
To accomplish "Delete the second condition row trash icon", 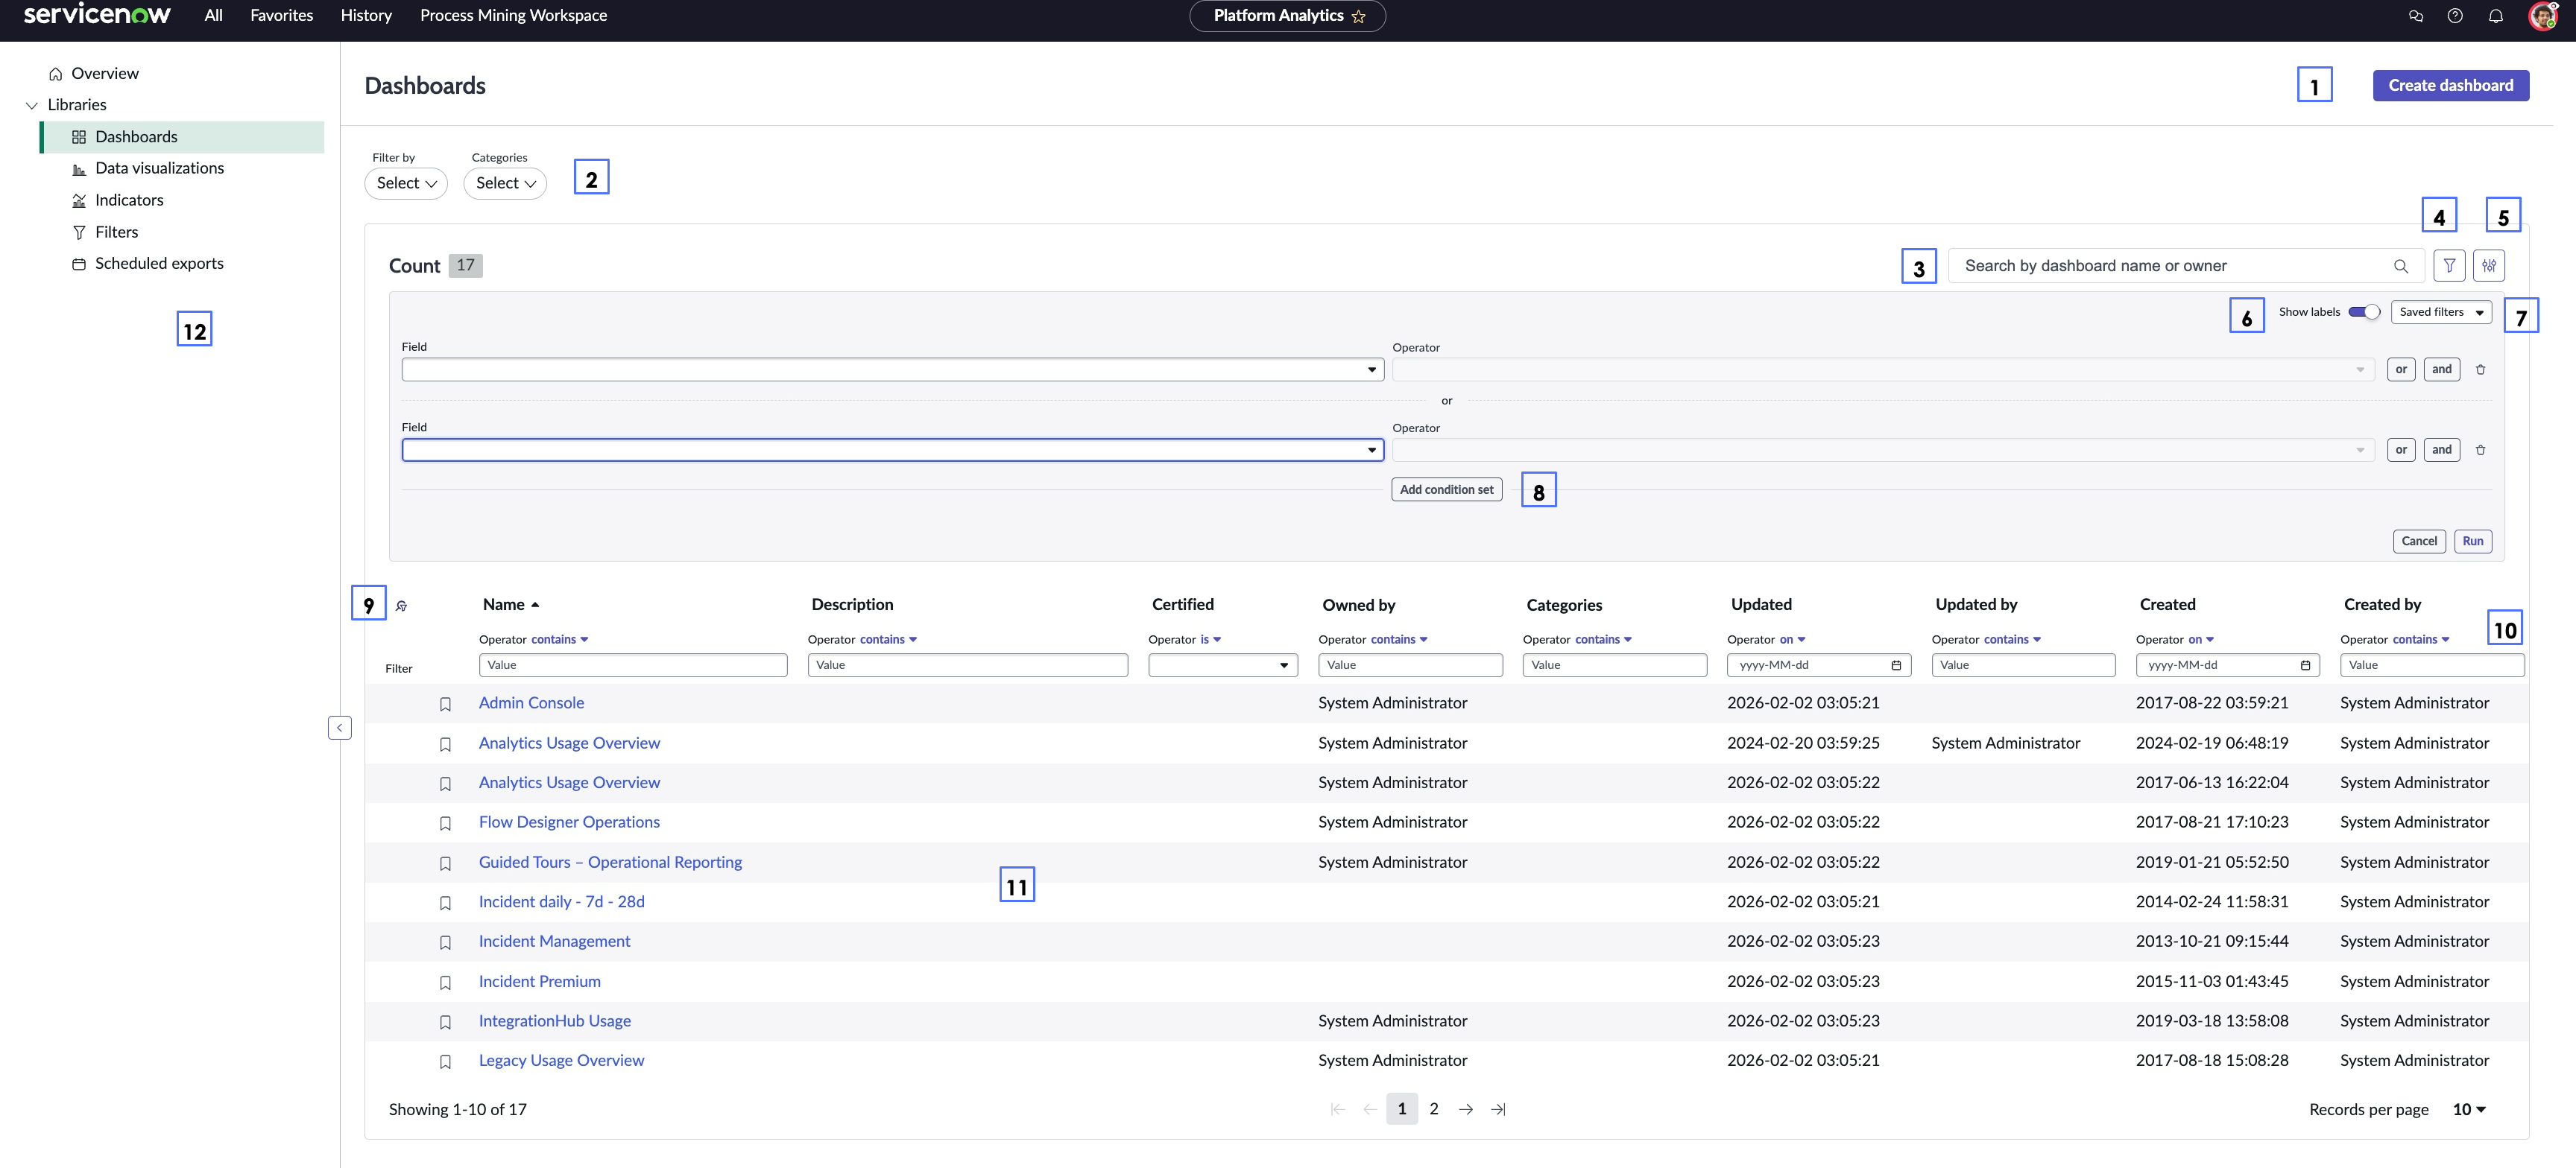I will pyautogui.click(x=2480, y=451).
